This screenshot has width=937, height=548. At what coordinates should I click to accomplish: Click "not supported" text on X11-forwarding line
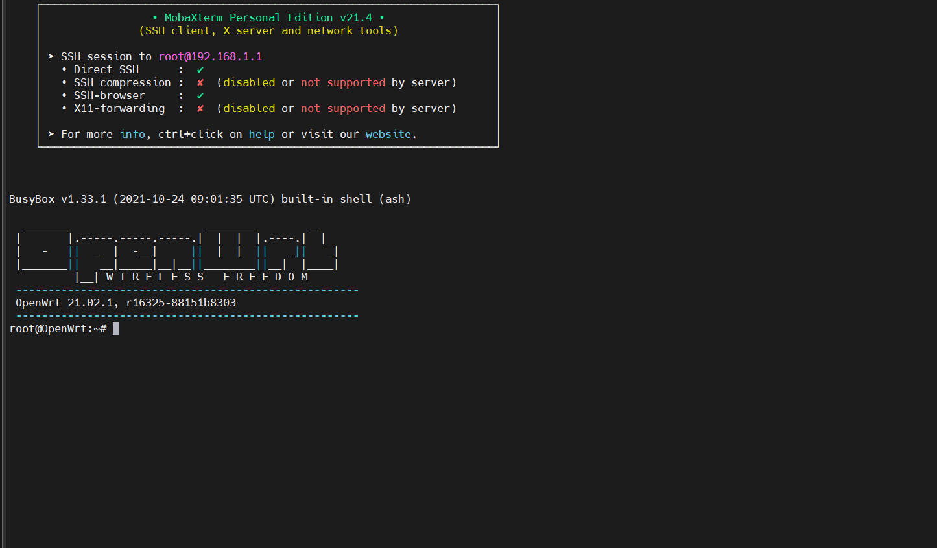click(343, 108)
